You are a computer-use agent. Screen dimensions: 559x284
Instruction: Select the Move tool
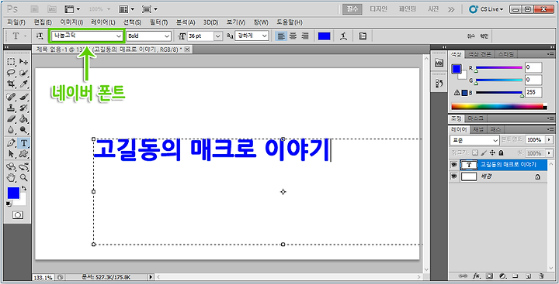click(24, 62)
